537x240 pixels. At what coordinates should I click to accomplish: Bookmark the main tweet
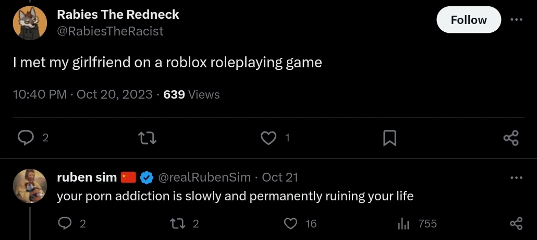(389, 138)
